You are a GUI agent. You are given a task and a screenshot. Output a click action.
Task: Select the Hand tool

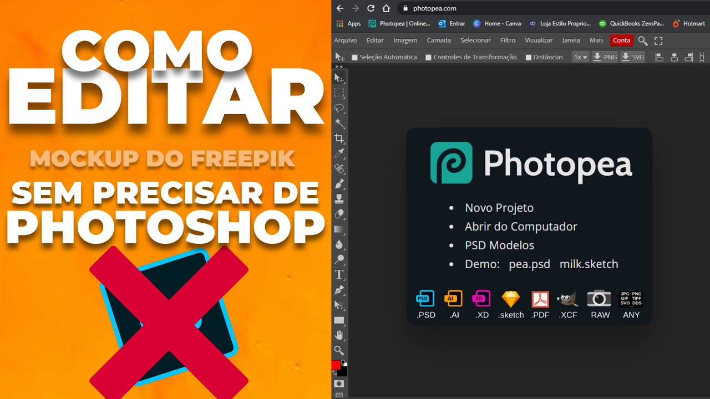click(339, 335)
